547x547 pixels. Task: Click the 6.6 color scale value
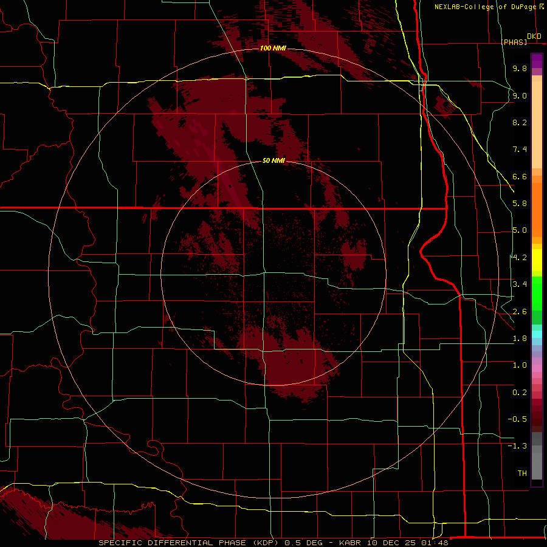coord(520,176)
